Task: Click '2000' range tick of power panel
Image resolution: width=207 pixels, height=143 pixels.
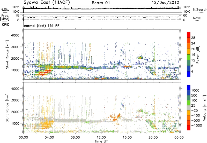Action: click(15, 58)
